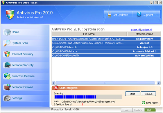Open Personal Firewall brick wall icon
This screenshot has height=113, width=163.
(x=7, y=87)
